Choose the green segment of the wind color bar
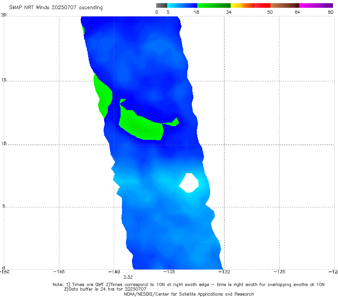Screen dimensions: 338x297 point(214,5)
